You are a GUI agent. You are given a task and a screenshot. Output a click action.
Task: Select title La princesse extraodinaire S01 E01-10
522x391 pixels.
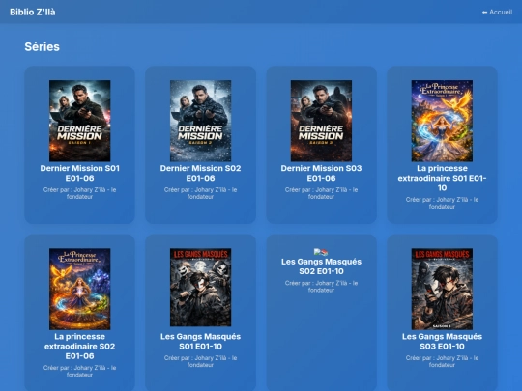(442, 178)
